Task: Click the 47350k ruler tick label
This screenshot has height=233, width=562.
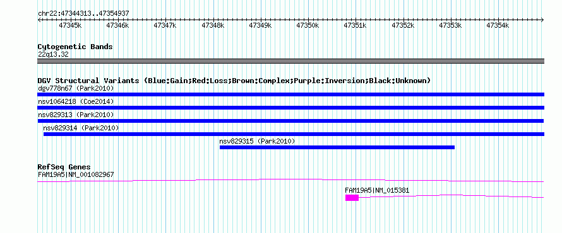Action: 308,25
